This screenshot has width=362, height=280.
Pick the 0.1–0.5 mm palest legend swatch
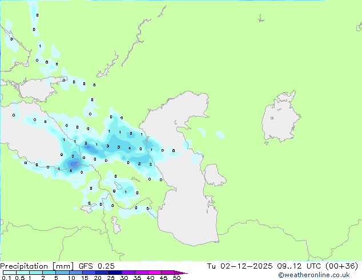click(10, 273)
